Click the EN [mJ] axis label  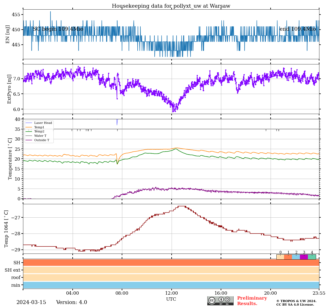tap(8, 34)
